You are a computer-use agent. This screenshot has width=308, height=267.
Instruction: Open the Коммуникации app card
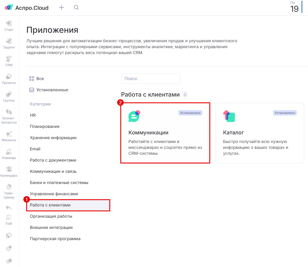click(x=165, y=133)
